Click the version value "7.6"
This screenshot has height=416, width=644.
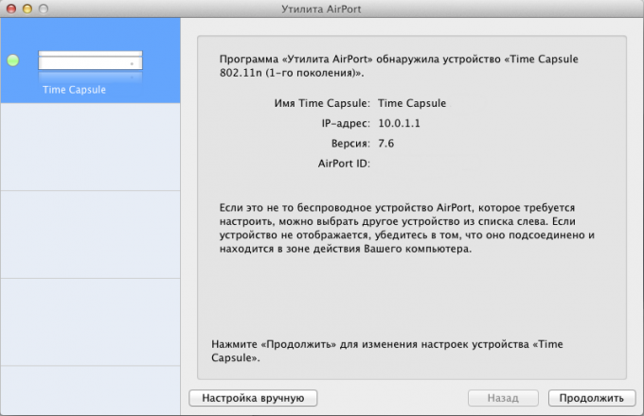point(386,144)
